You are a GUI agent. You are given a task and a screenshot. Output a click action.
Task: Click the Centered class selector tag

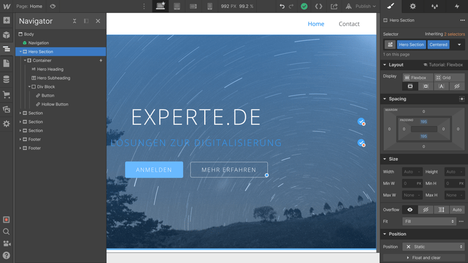coord(438,45)
